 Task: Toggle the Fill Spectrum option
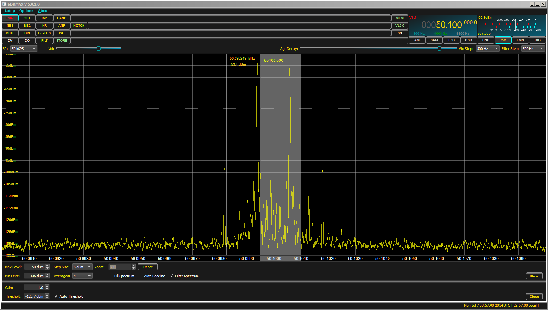124,276
